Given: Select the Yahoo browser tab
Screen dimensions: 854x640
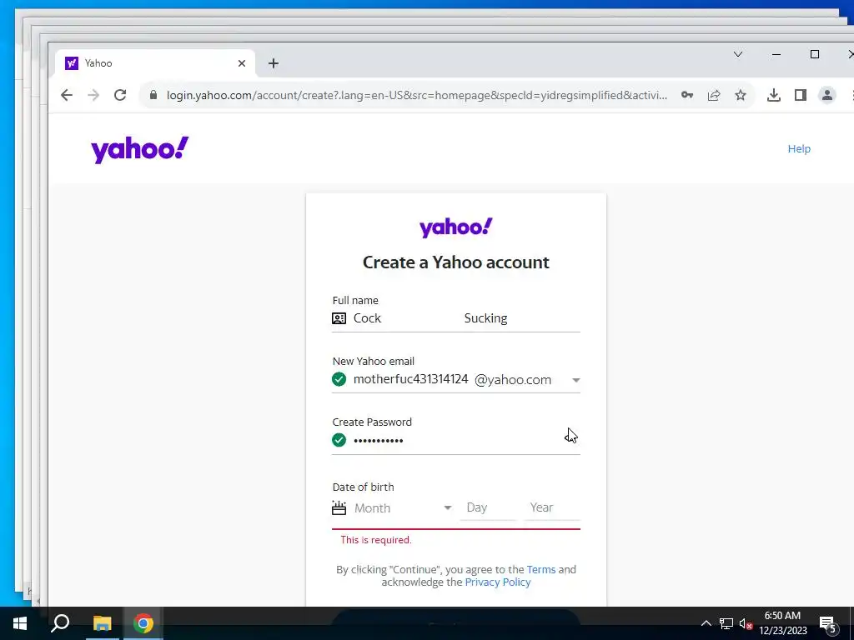Looking at the screenshot, I should click(x=154, y=63).
